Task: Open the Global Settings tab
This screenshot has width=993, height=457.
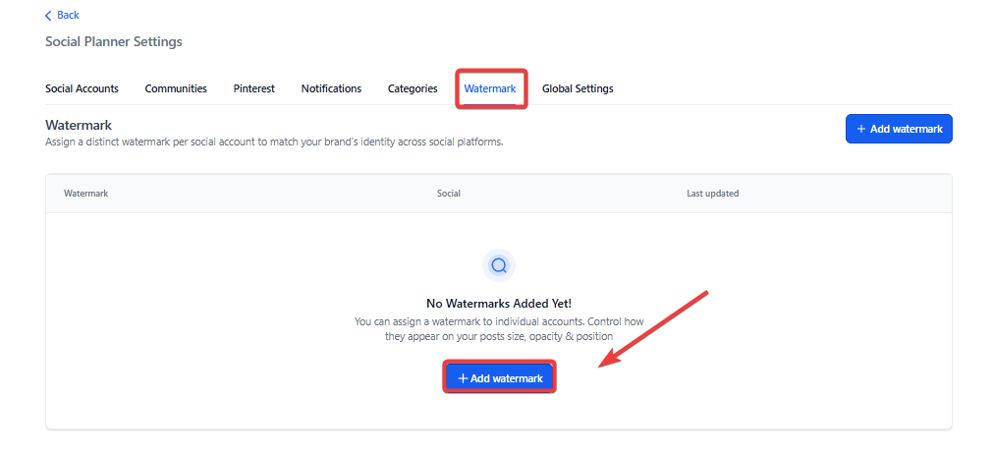Action: point(578,88)
